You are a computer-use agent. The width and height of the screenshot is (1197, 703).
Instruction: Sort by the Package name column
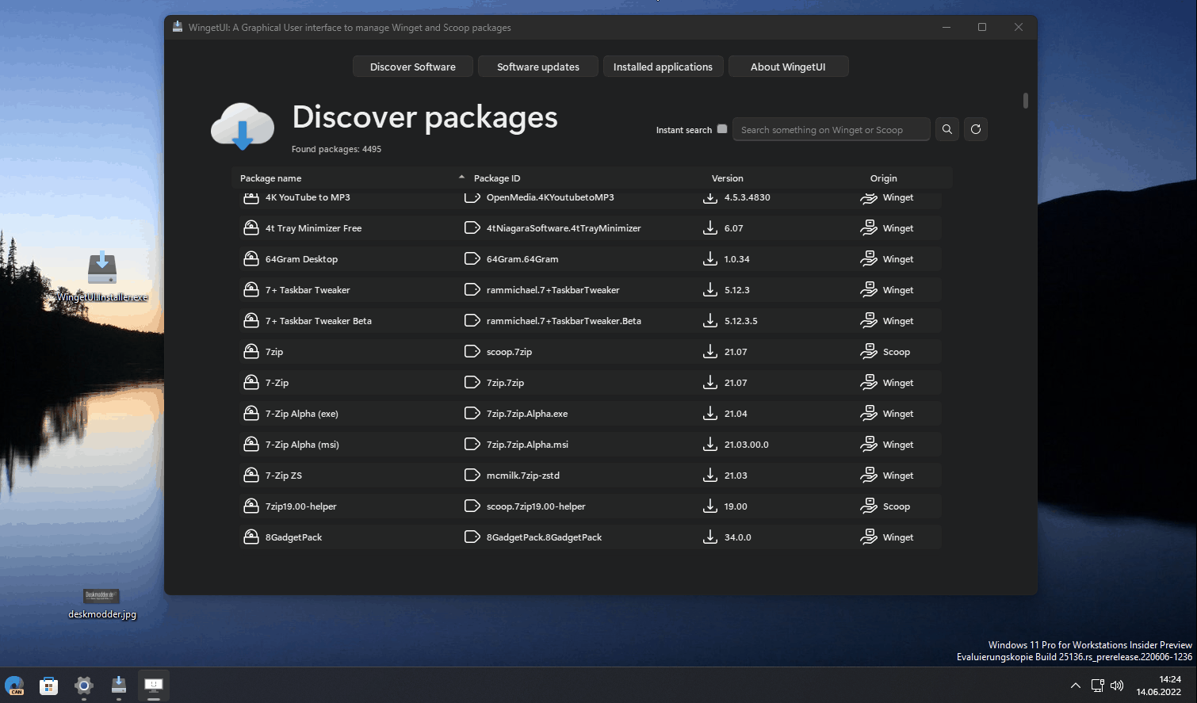click(x=271, y=178)
